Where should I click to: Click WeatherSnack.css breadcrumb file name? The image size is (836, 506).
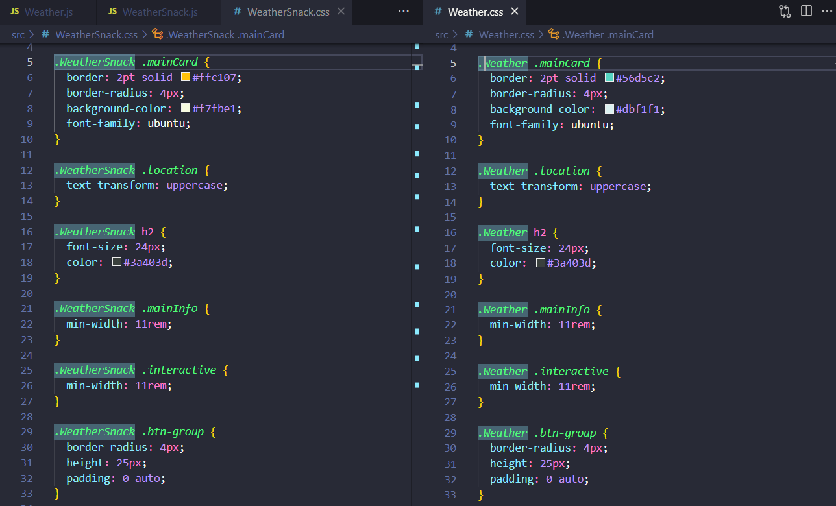pos(97,34)
